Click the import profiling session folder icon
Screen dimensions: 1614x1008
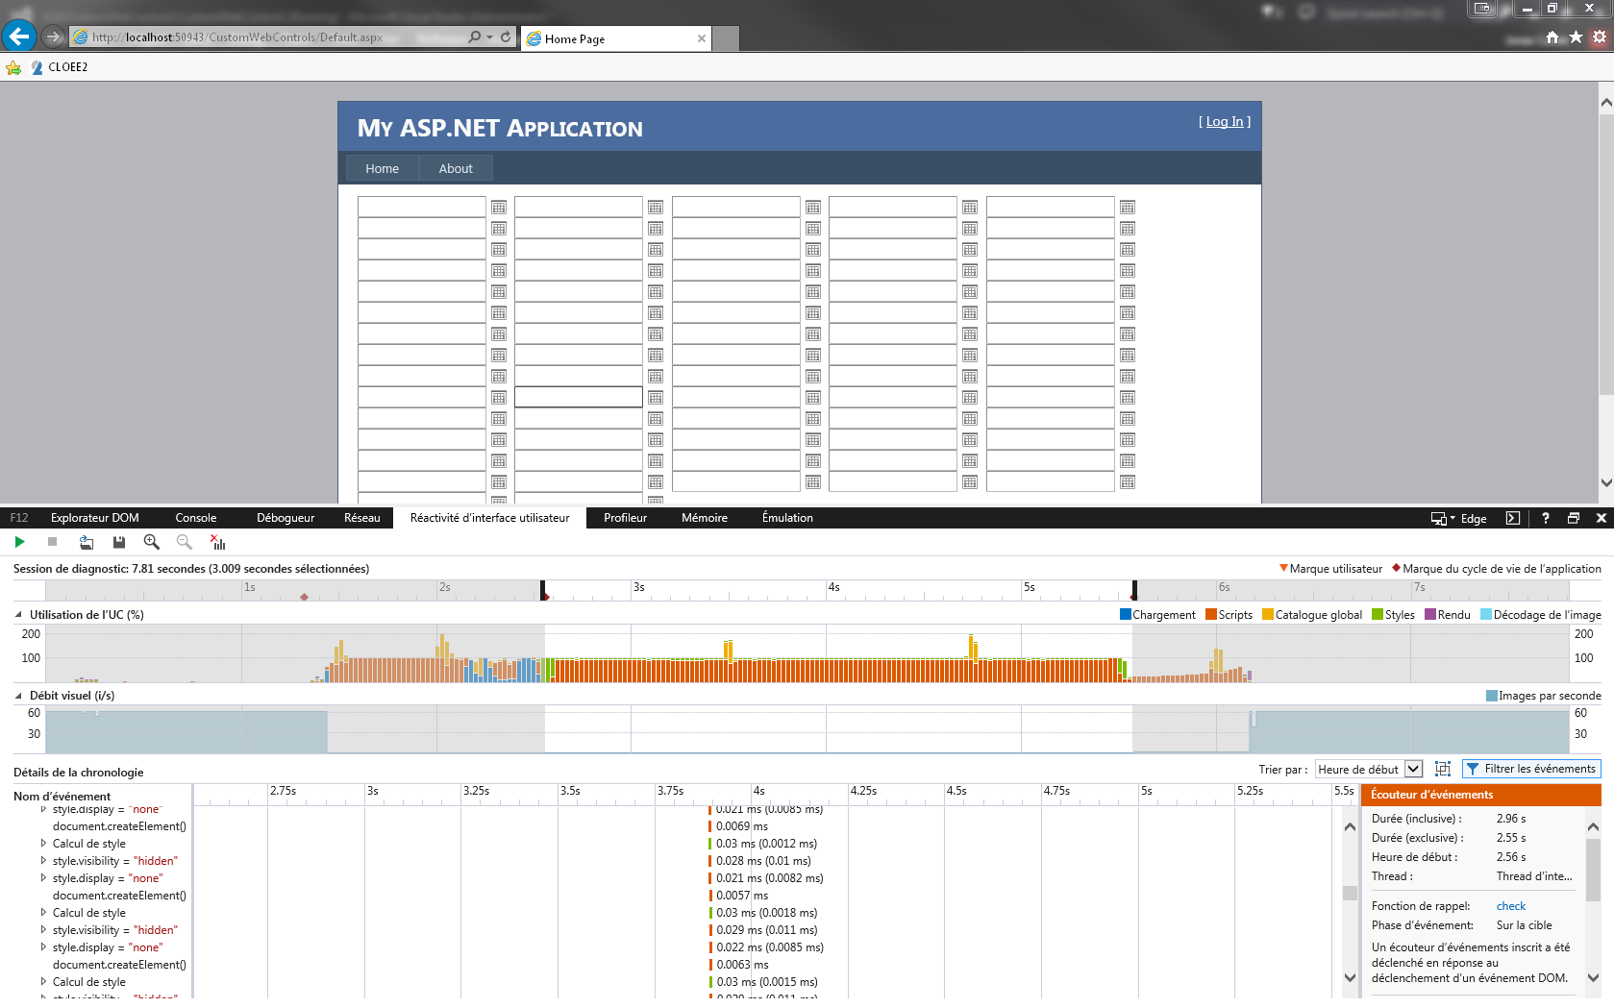pos(87,542)
